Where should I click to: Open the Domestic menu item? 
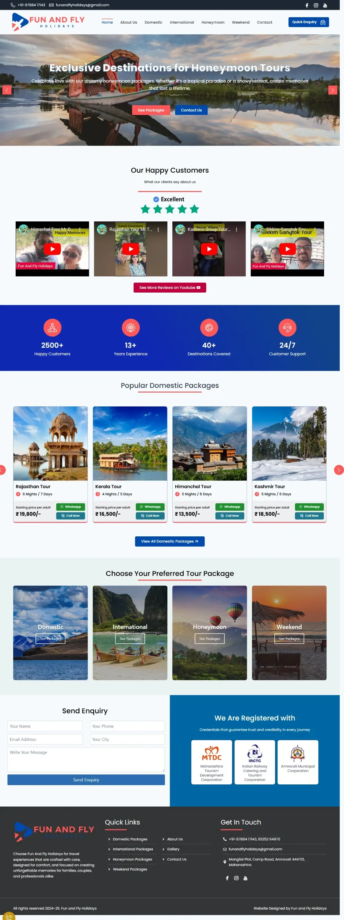(153, 22)
